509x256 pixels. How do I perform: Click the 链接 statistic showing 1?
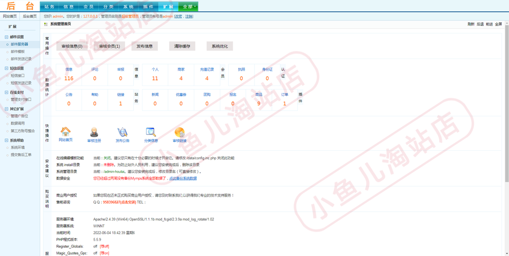[121, 100]
